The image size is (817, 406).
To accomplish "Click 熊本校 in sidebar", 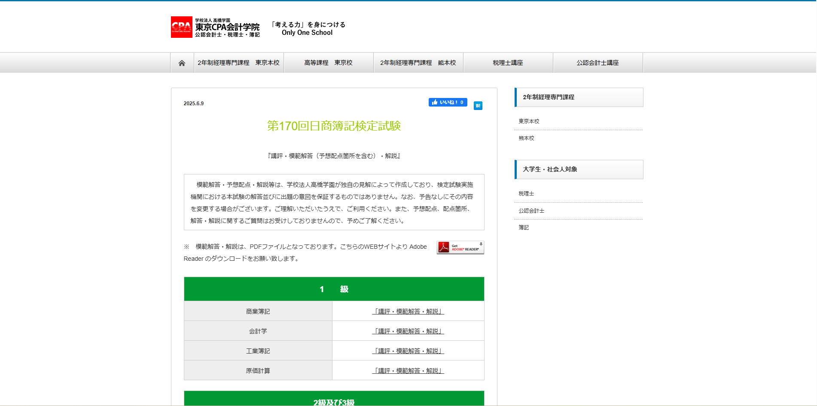I will [x=526, y=138].
